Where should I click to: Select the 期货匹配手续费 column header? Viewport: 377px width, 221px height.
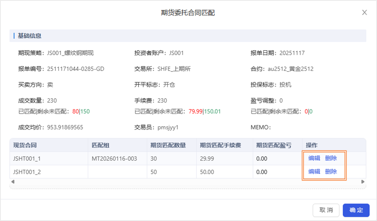pos(220,145)
